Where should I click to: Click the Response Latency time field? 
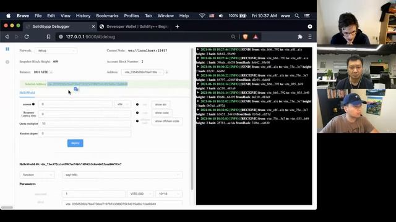[85, 114]
